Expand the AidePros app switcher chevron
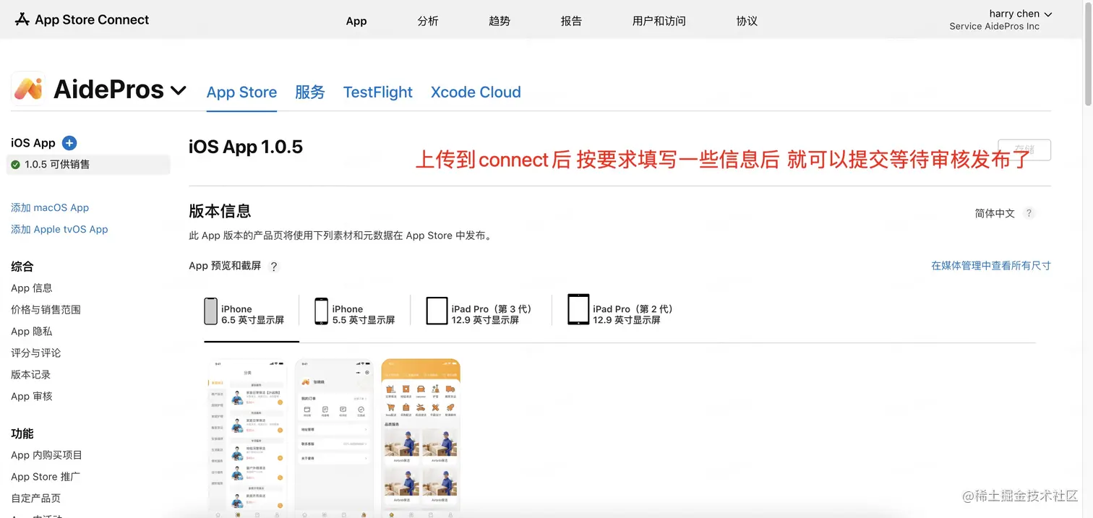 point(178,90)
